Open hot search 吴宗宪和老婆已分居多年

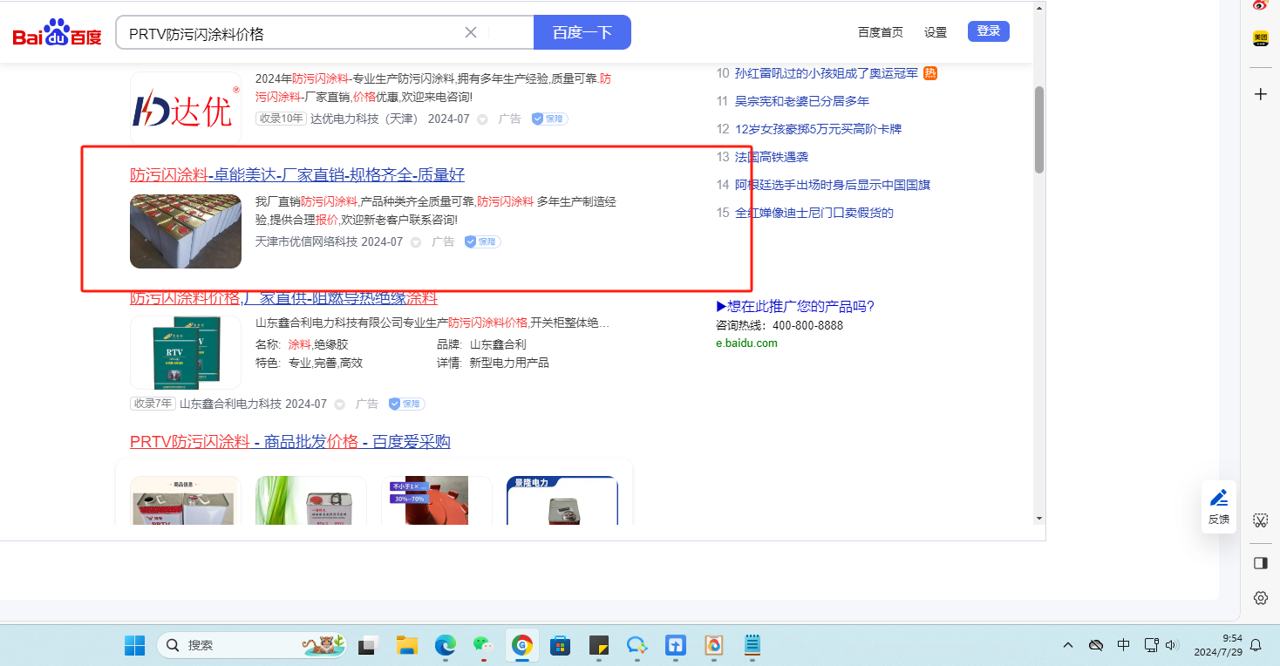(x=802, y=101)
